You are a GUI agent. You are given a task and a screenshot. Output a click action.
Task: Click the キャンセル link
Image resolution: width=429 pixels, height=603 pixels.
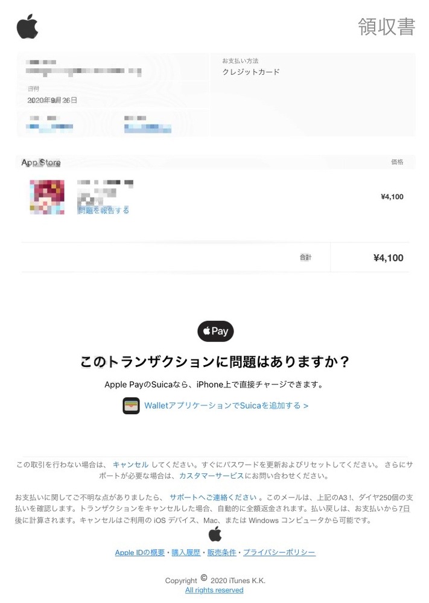[x=130, y=465]
